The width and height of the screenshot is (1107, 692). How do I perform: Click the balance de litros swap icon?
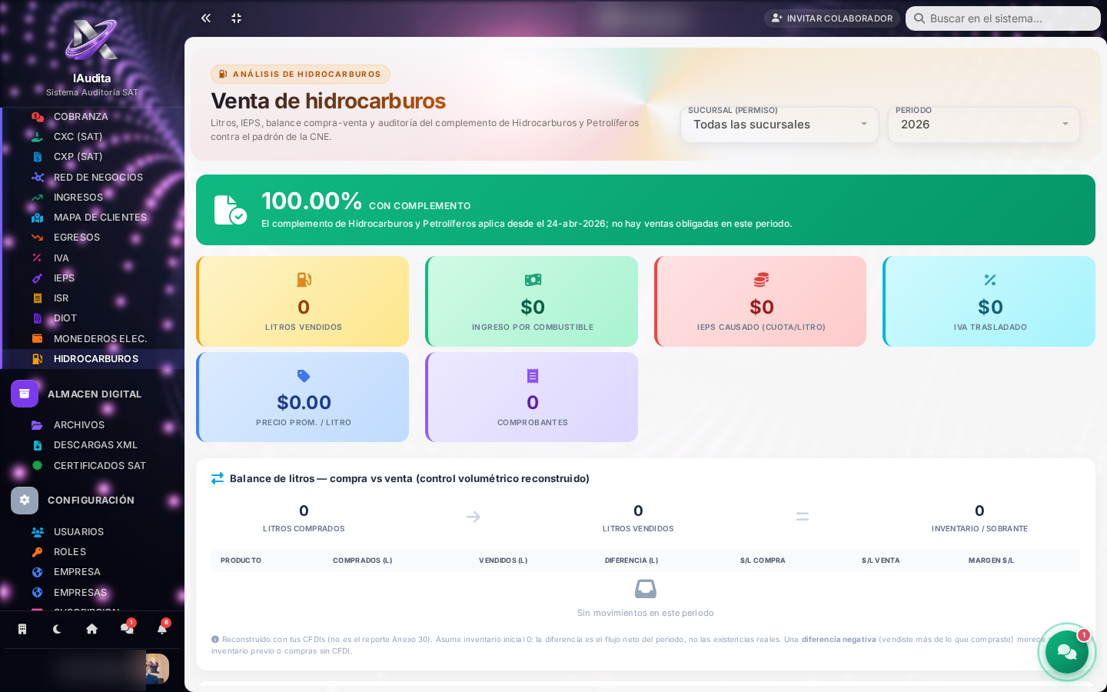pyautogui.click(x=218, y=478)
